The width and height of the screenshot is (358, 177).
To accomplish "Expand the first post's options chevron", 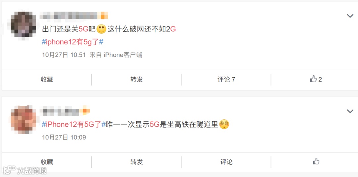I will tap(350, 16).
